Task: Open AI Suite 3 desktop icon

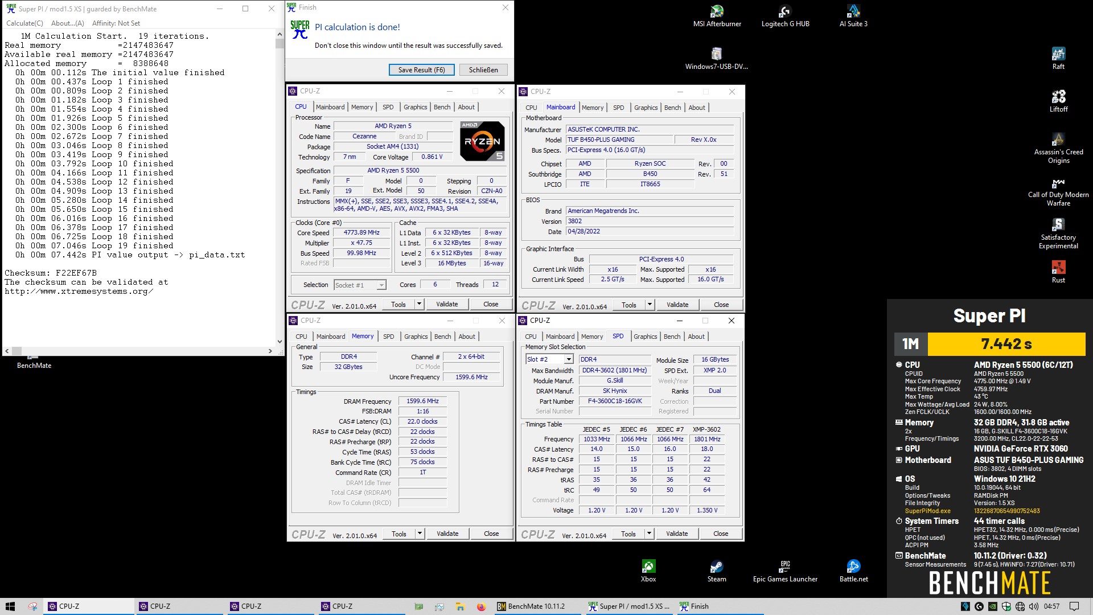Action: pyautogui.click(x=853, y=16)
